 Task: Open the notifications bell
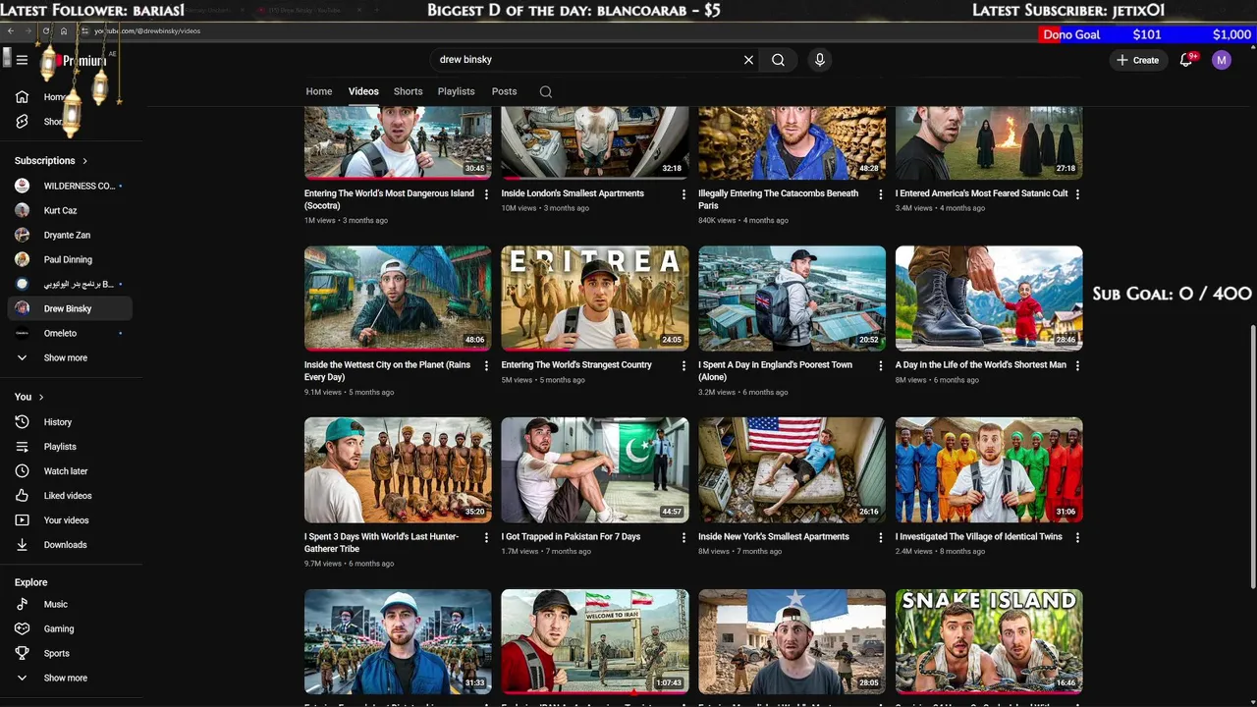point(1186,60)
